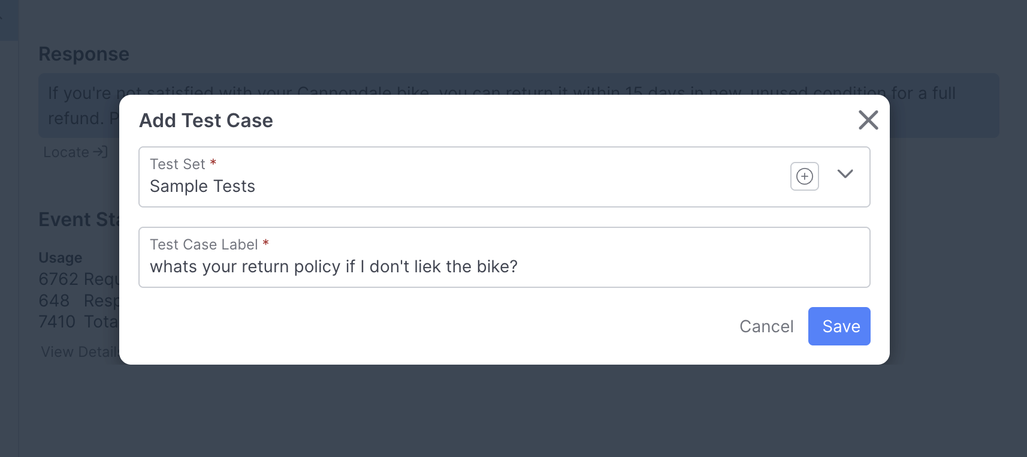Click the Locate arrow icon
The image size is (1027, 457).
(x=101, y=152)
